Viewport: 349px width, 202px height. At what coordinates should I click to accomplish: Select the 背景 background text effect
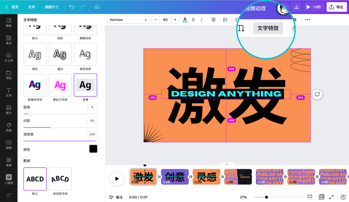(85, 85)
